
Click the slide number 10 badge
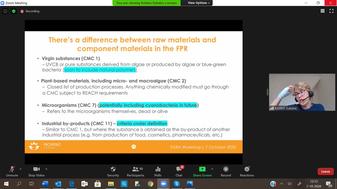[134, 146]
